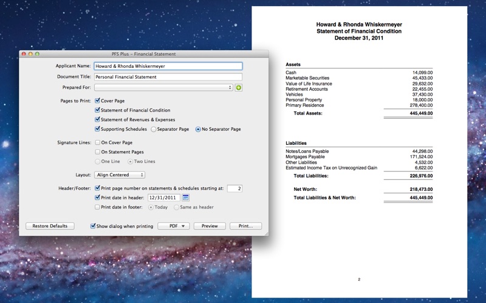The image size is (486, 303).
Task: Choose the No Separator Page option
Action: [x=198, y=130]
